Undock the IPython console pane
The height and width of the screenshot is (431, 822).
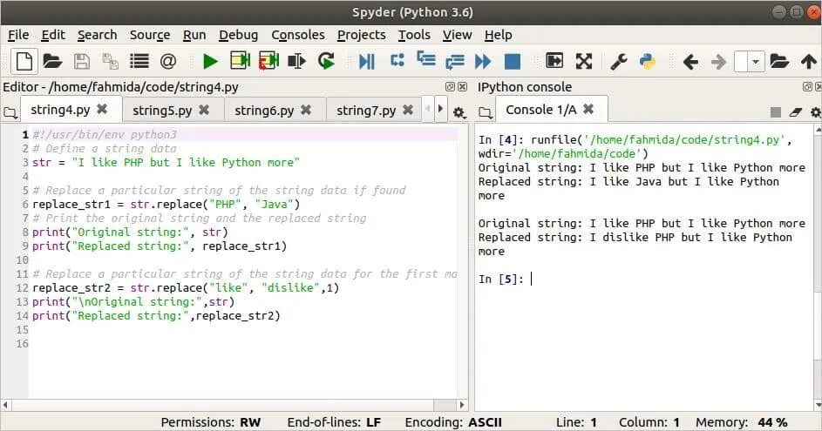807,87
